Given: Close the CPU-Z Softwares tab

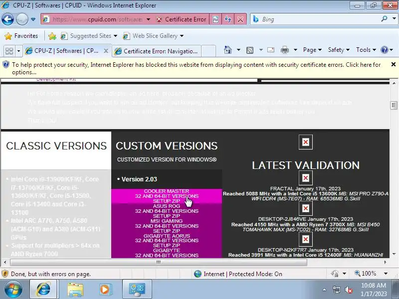Looking at the screenshot, I should (106, 51).
